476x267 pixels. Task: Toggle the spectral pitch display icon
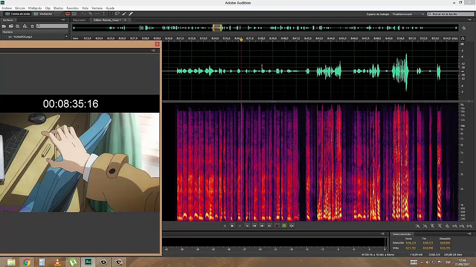[x=74, y=14]
